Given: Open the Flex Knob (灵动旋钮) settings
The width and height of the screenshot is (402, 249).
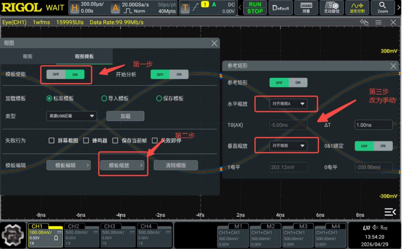Looking at the screenshot, I should [332, 8].
